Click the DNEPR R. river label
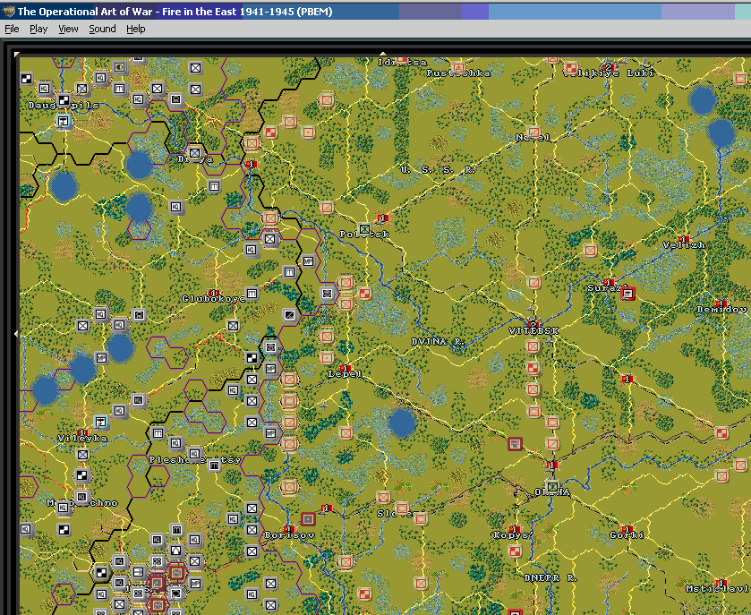This screenshot has height=615, width=751. 550,578
